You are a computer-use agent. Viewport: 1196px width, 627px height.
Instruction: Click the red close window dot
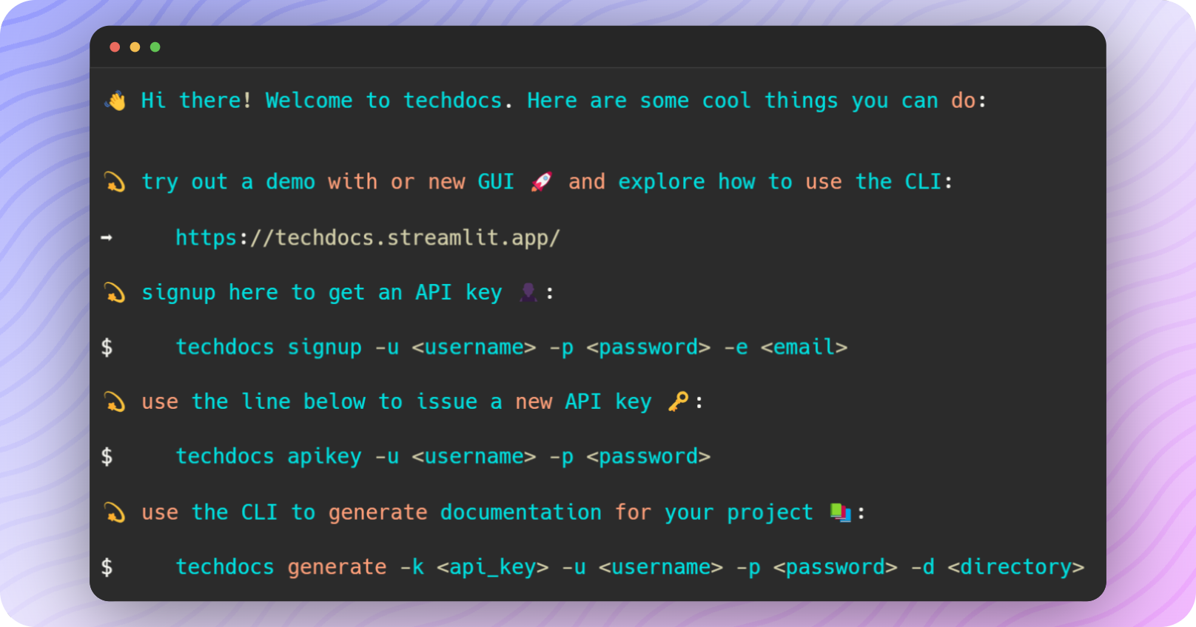coord(115,47)
